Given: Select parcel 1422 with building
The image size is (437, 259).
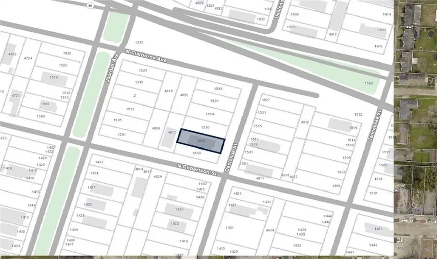Looking at the screenshot, I should tap(175, 224).
